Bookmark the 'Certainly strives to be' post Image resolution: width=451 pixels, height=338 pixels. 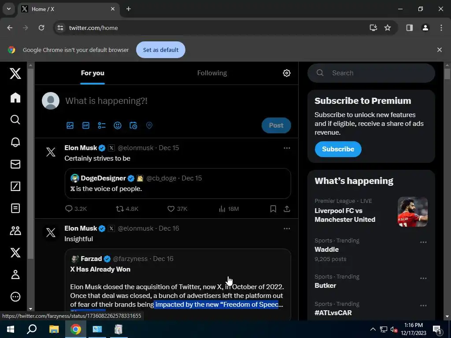(x=273, y=209)
